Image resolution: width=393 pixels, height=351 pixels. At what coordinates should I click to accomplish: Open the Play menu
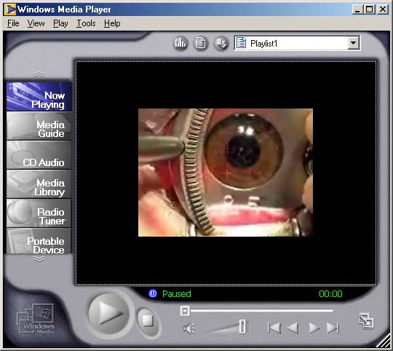tap(60, 23)
